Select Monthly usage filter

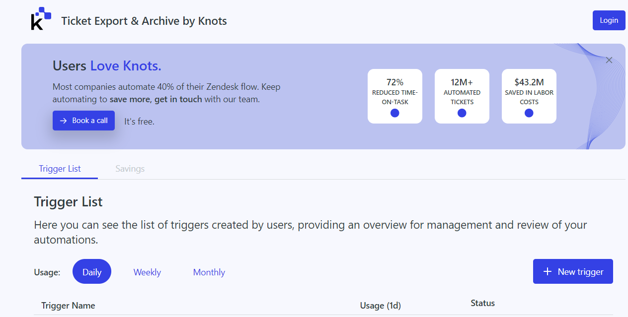(209, 272)
